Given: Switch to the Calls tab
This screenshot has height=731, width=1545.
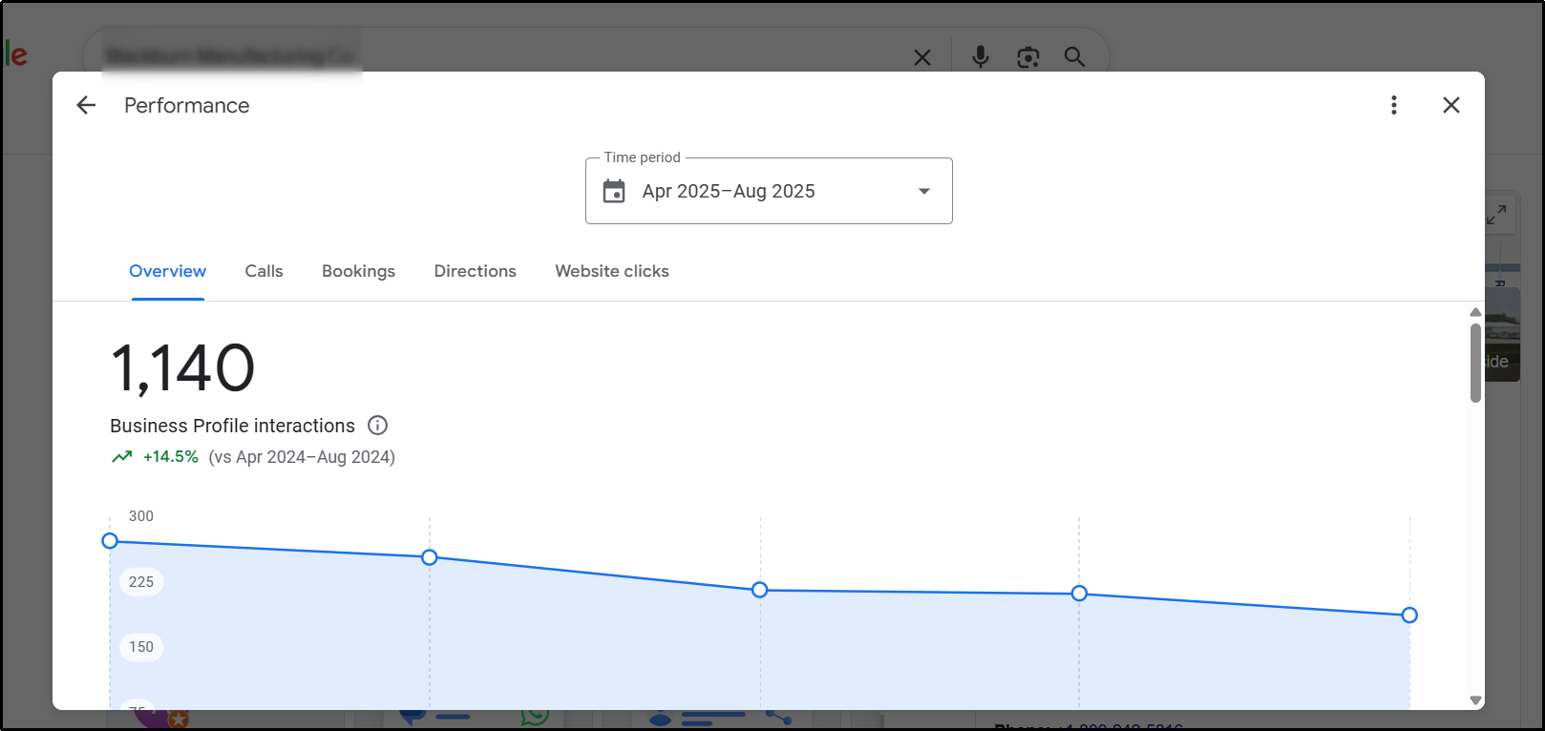Looking at the screenshot, I should click(x=264, y=271).
